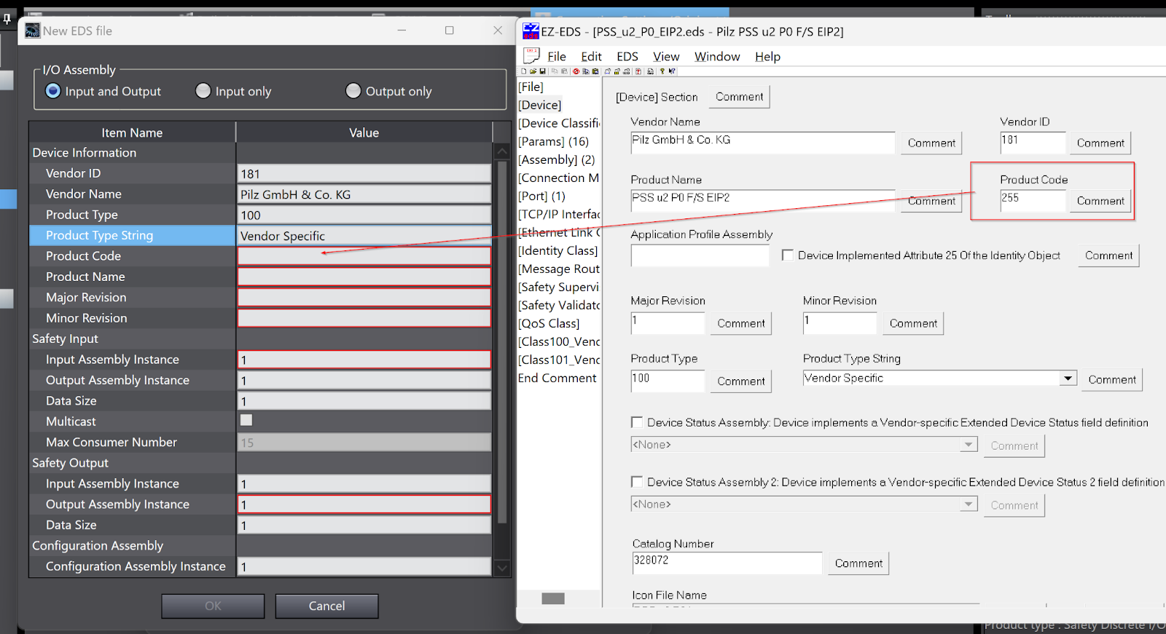Click the Comment button for Product Code
Screen dimensions: 1166x634
[x=1100, y=200]
